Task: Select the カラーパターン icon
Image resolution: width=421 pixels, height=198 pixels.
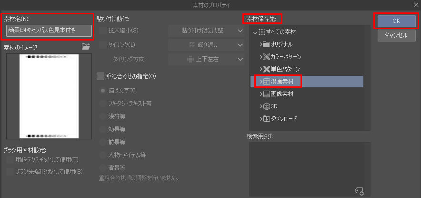Action: [x=266, y=57]
